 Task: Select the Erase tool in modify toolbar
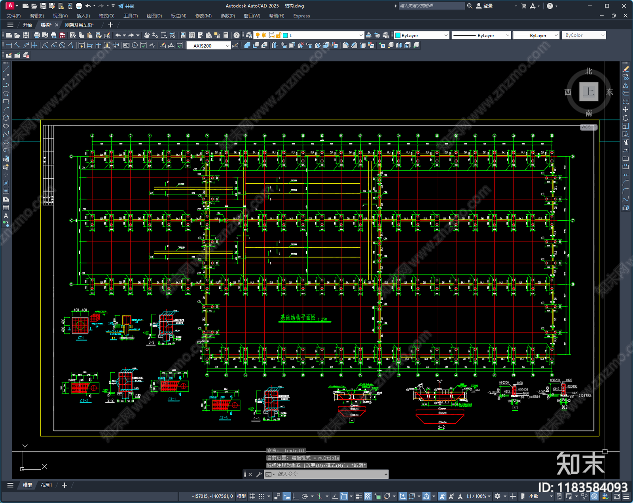pyautogui.click(x=625, y=69)
